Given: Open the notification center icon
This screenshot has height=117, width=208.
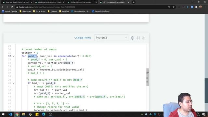Looking at the screenshot, I should pos(204,114).
